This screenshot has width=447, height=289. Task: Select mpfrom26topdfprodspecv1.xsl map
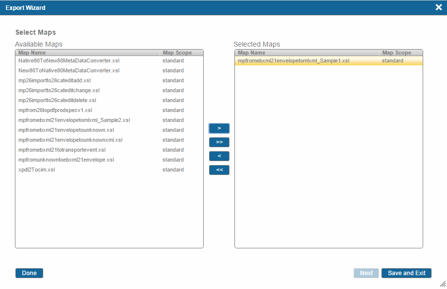pyautogui.click(x=109, y=110)
